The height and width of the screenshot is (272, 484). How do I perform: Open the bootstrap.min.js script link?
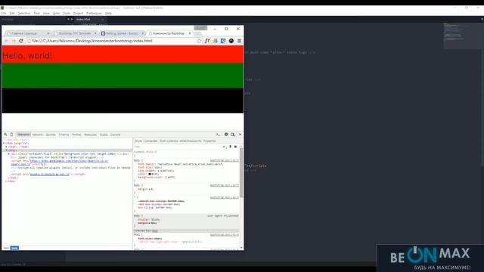pyautogui.click(x=50, y=175)
